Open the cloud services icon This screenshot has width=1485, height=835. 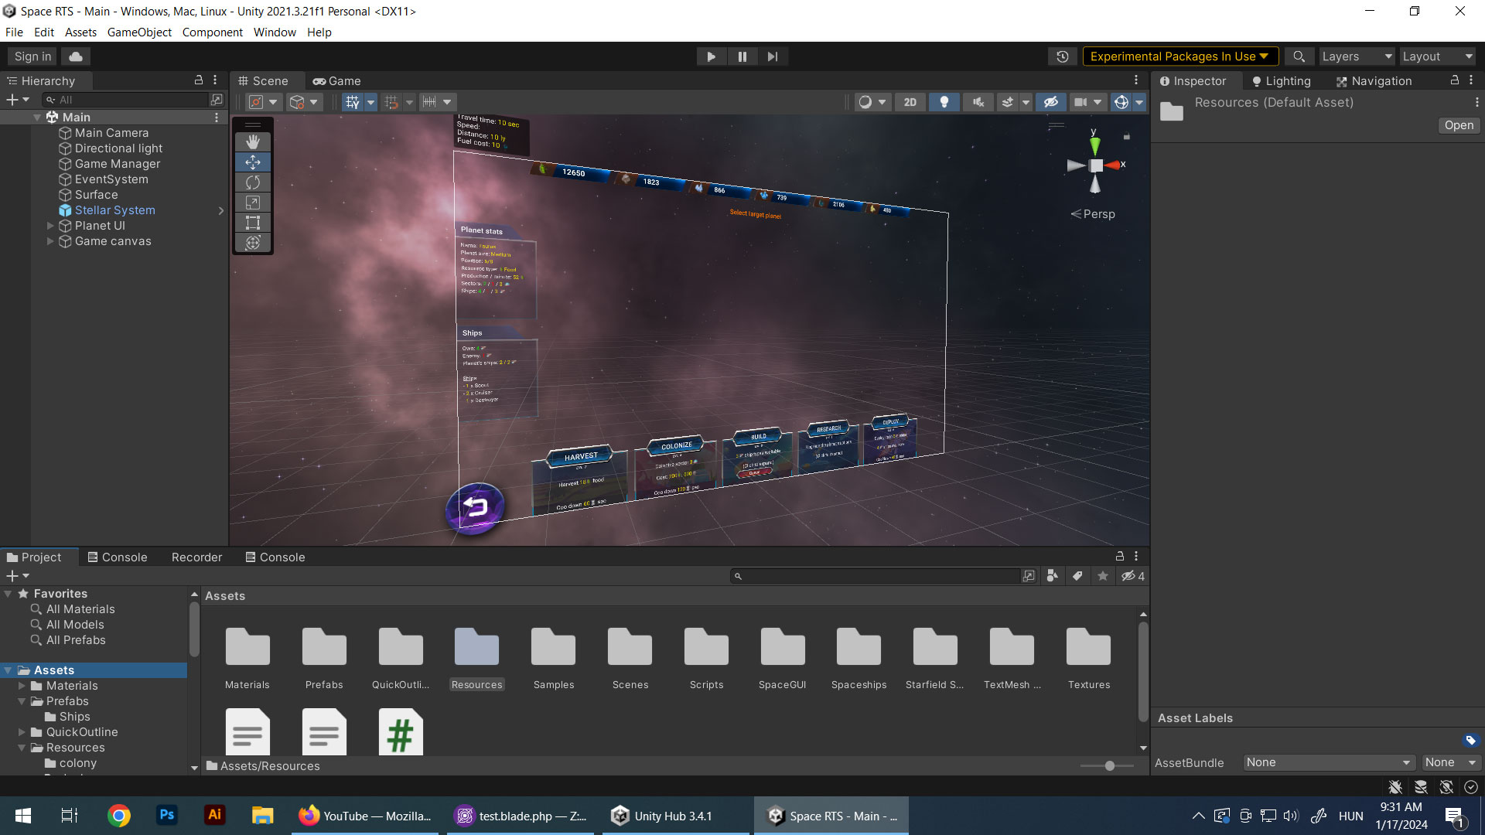coord(76,56)
